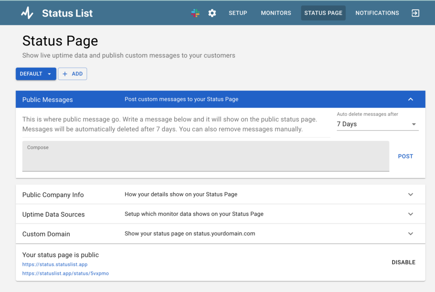Viewport: 435px width, 292px height.
Task: Switch to the MONITORS tab
Action: pos(276,13)
